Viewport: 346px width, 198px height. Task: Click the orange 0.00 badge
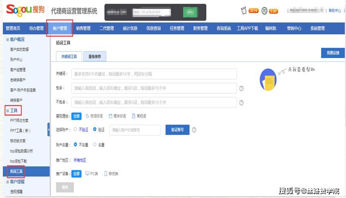pyautogui.click(x=273, y=11)
